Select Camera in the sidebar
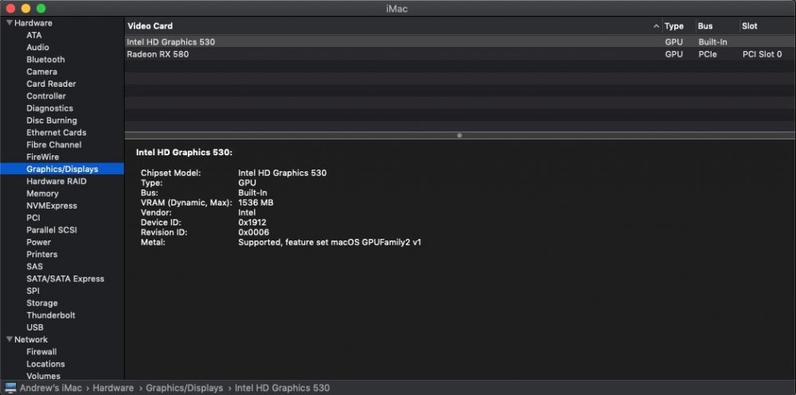Image resolution: width=796 pixels, height=395 pixels. 41,72
